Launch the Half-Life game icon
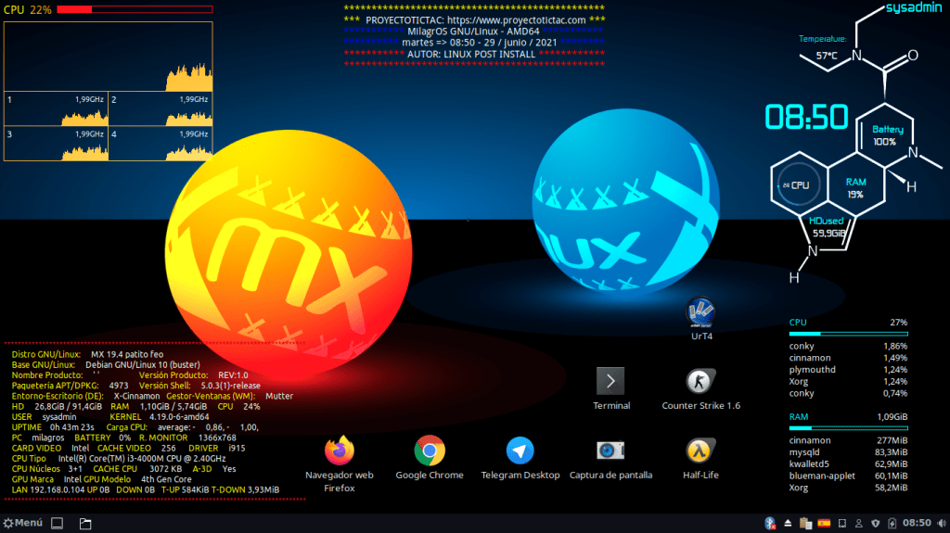 coord(700,451)
